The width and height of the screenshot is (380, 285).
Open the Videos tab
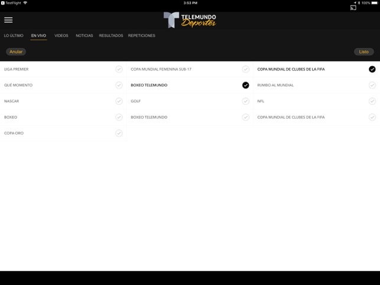pyautogui.click(x=61, y=35)
